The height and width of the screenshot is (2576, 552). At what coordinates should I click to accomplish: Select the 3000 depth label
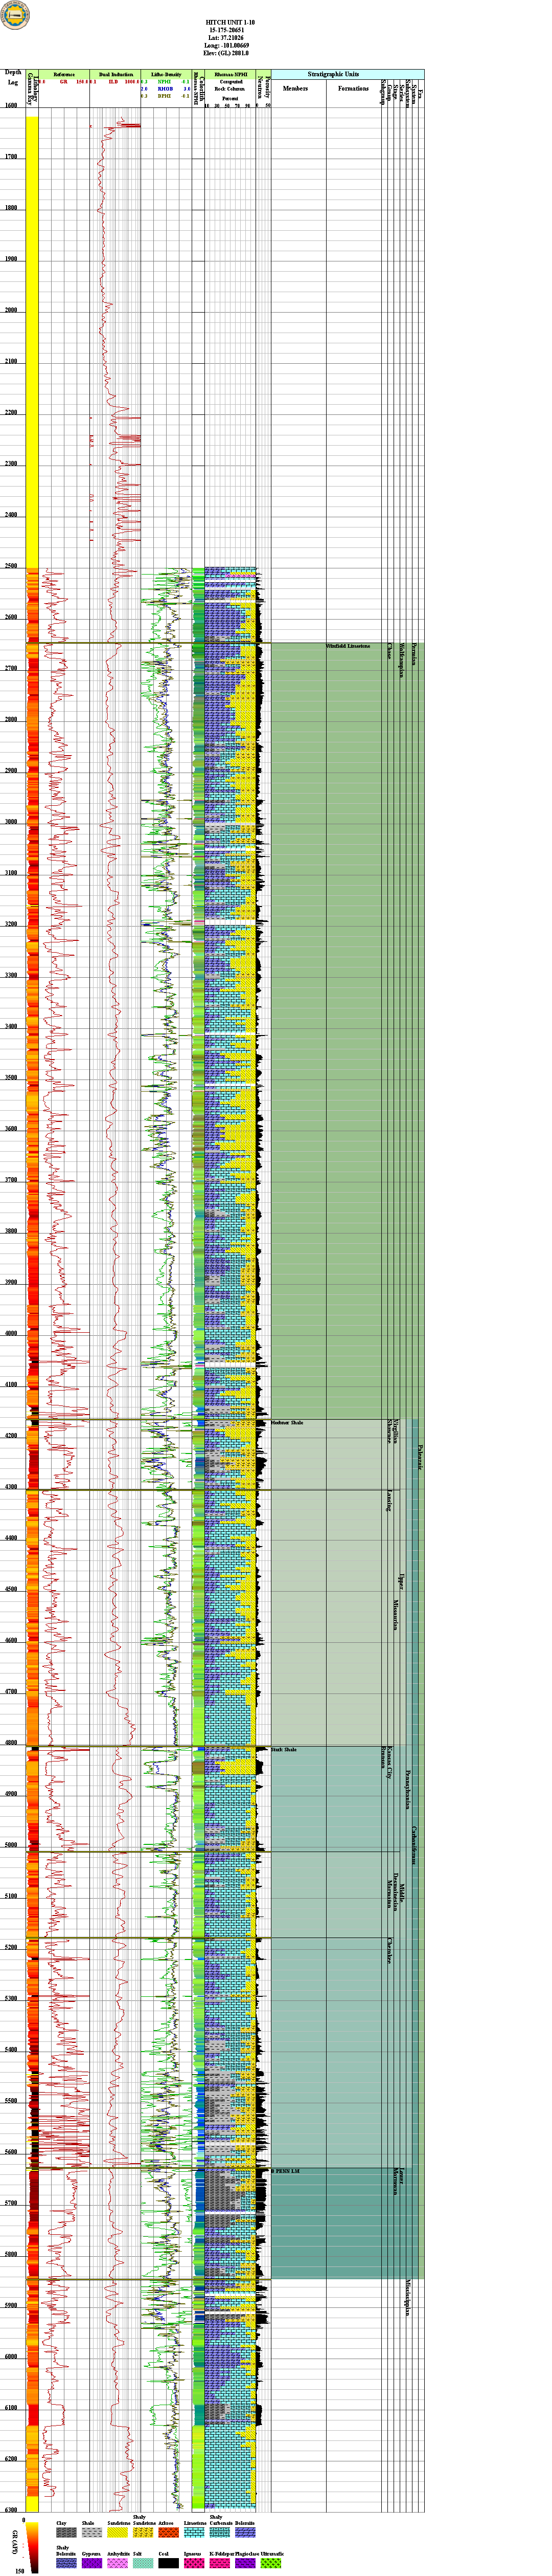coord(11,822)
